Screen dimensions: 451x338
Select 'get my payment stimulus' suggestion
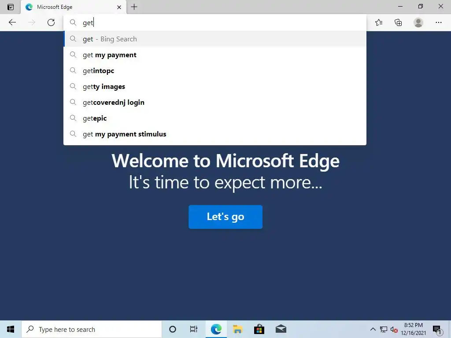[215, 134]
